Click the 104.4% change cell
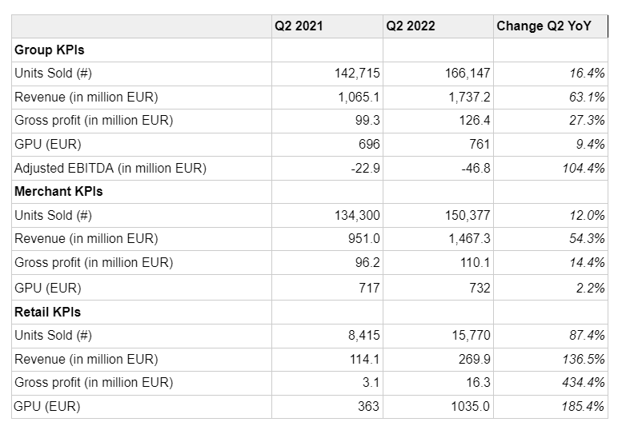The width and height of the screenshot is (618, 438). 584,169
